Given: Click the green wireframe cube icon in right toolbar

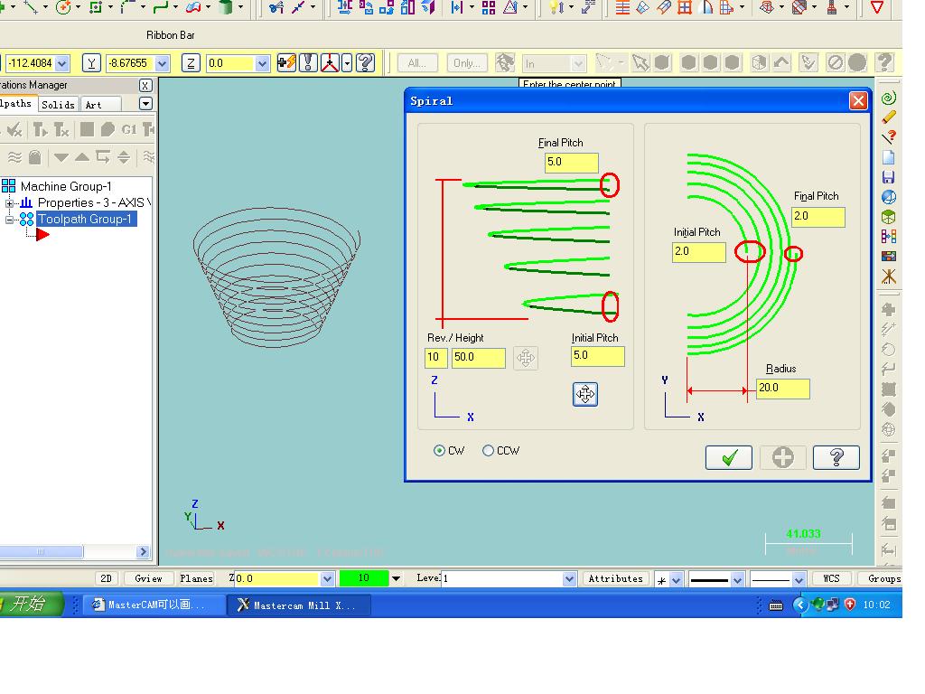Looking at the screenshot, I should (889, 217).
